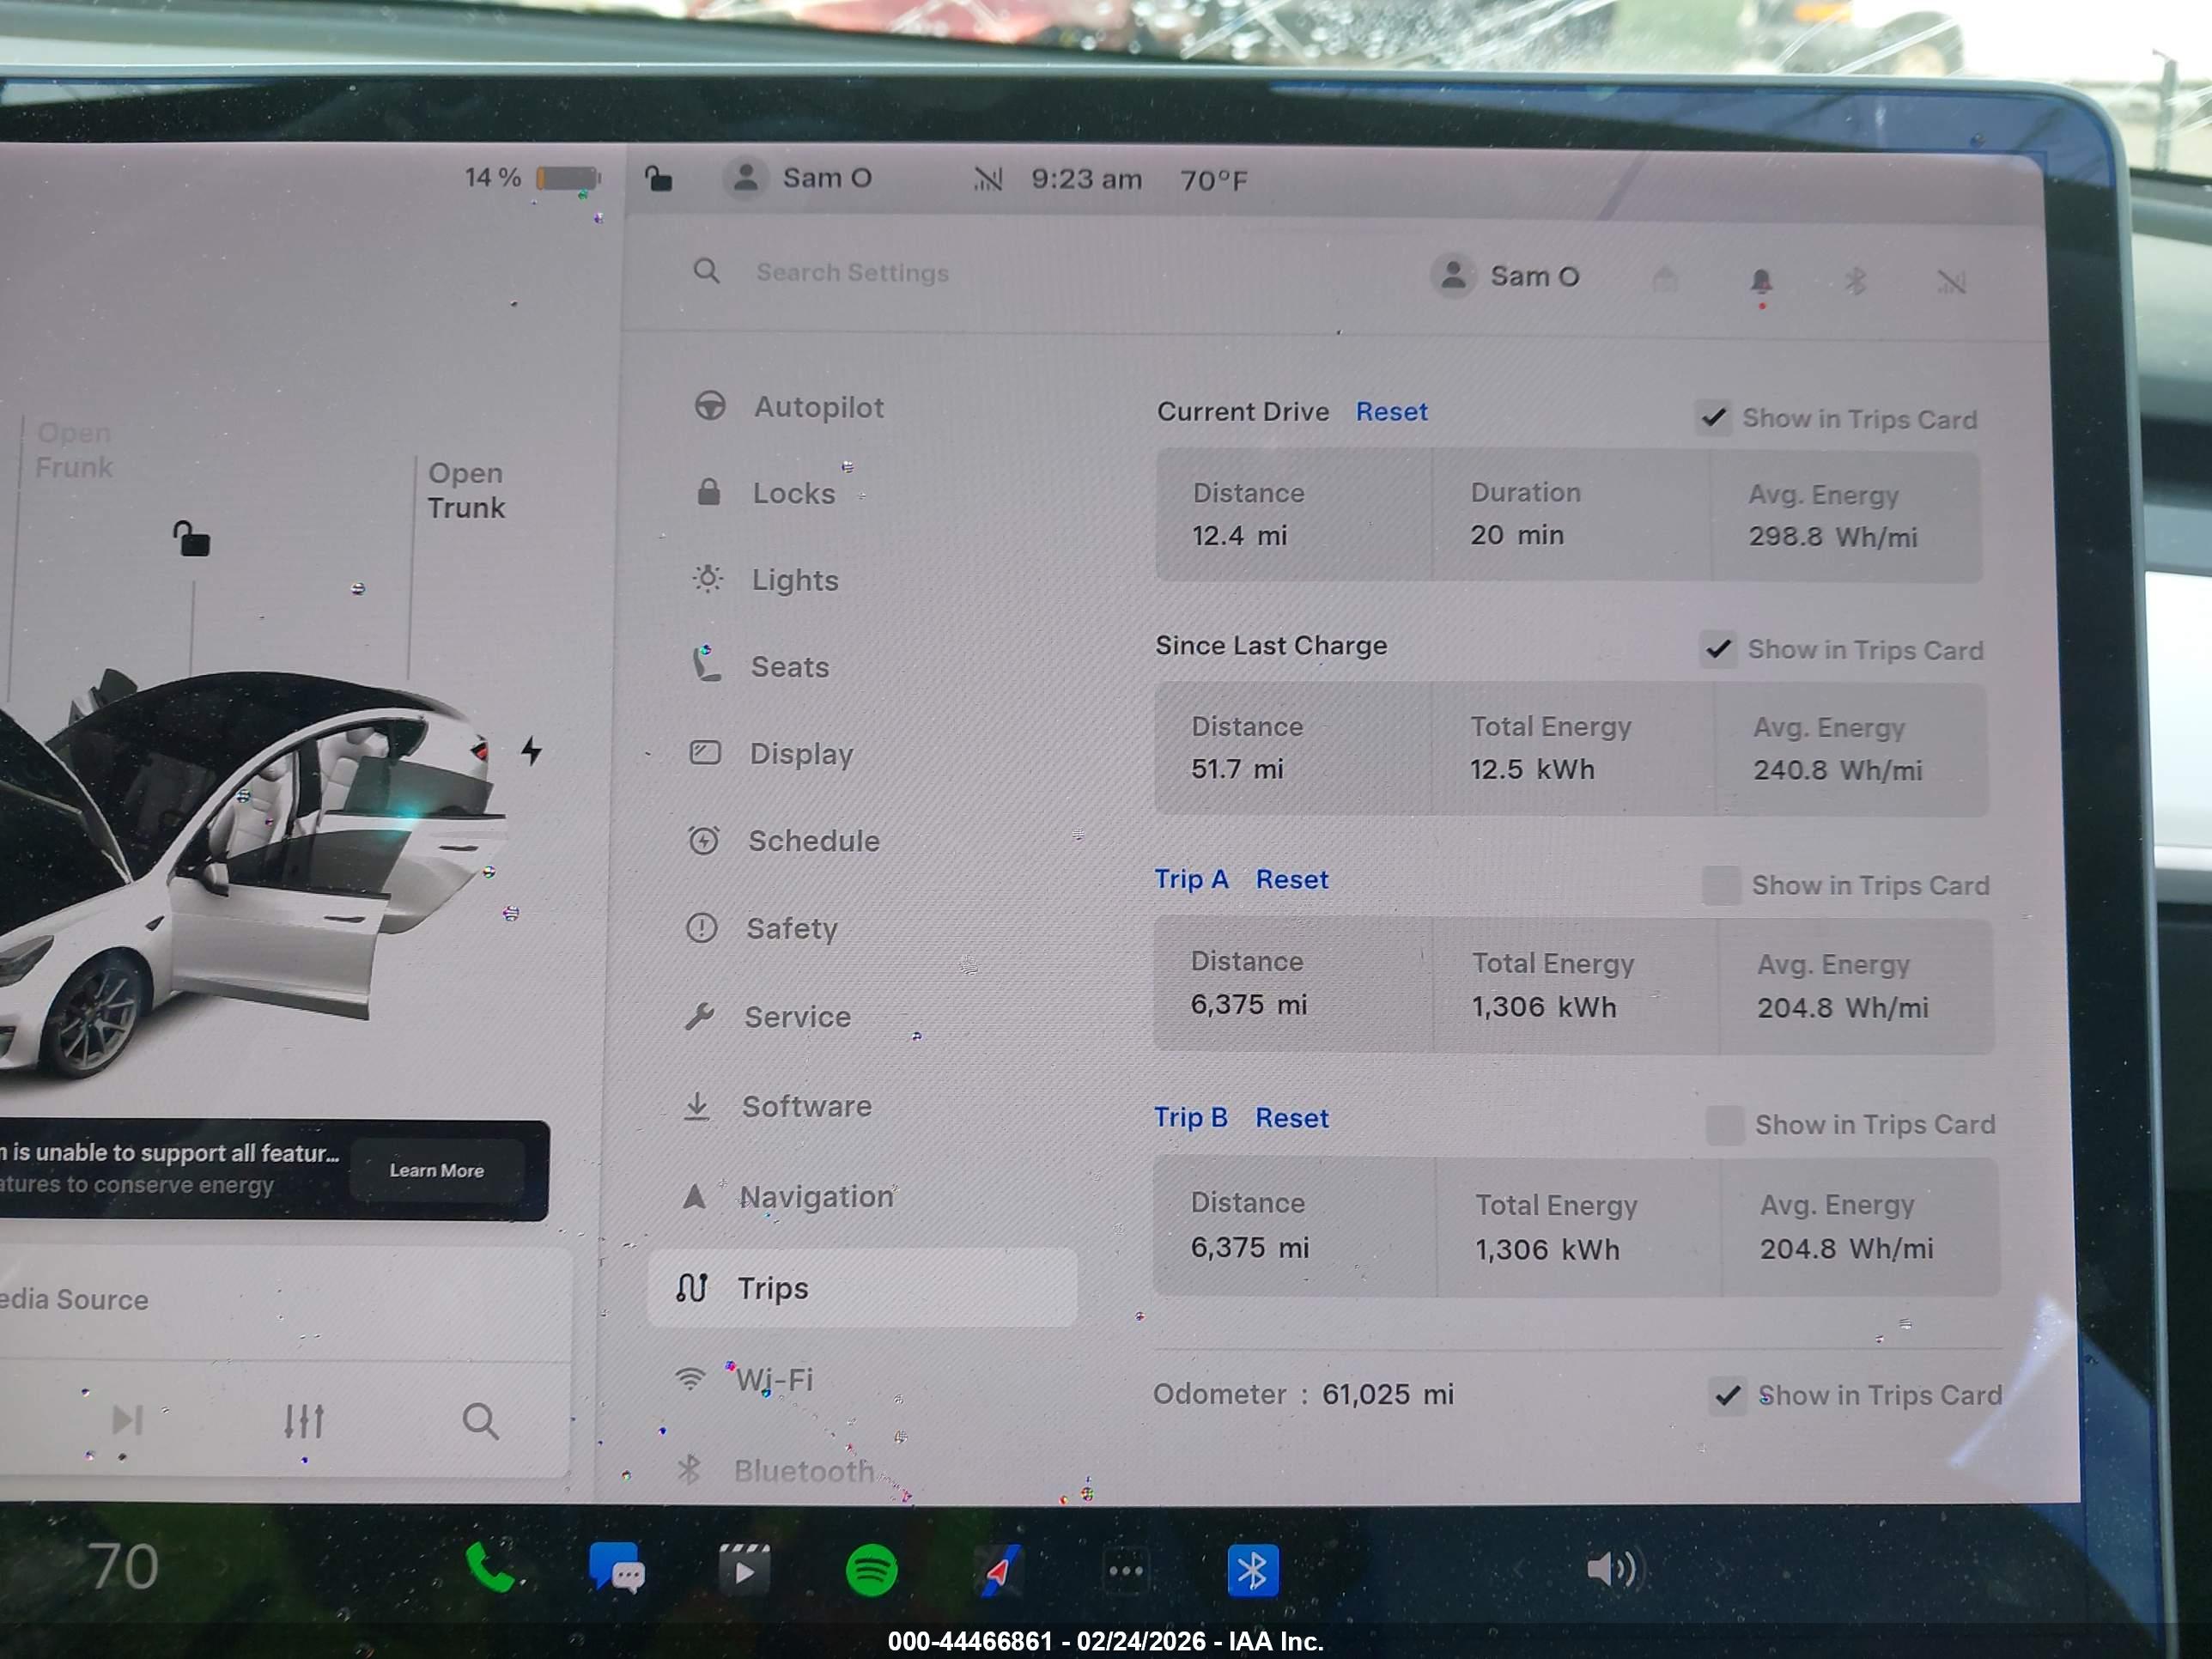Reset the Current Drive stats

click(1391, 411)
